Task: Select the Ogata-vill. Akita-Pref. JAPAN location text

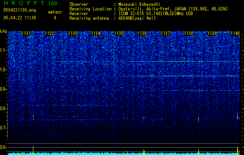Action: click(x=173, y=9)
